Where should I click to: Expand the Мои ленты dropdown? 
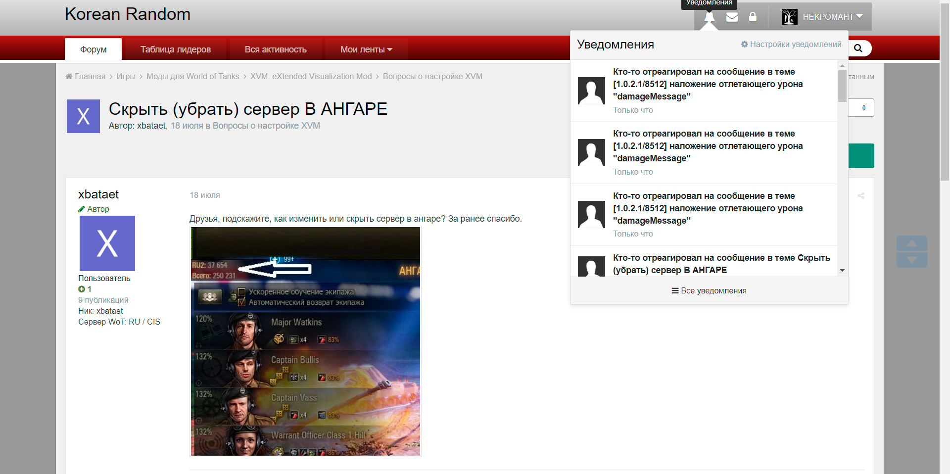point(366,49)
